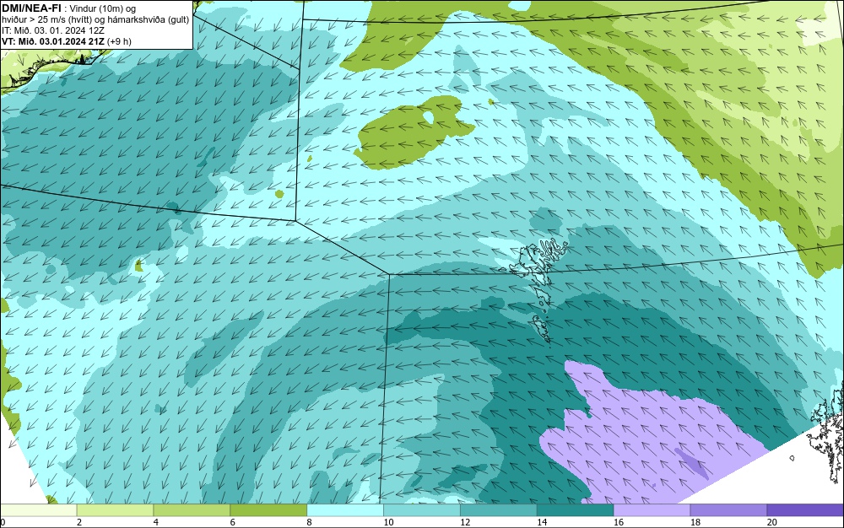Click the 18–20 m/s purple legend swatch
The image size is (844, 528).
(x=728, y=510)
